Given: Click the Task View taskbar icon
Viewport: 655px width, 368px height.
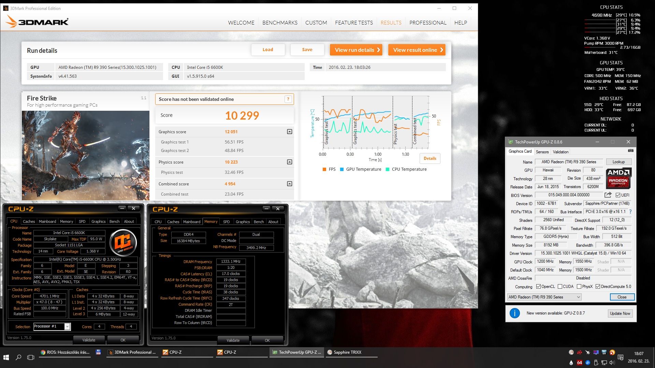Looking at the screenshot, I should pos(31,357).
